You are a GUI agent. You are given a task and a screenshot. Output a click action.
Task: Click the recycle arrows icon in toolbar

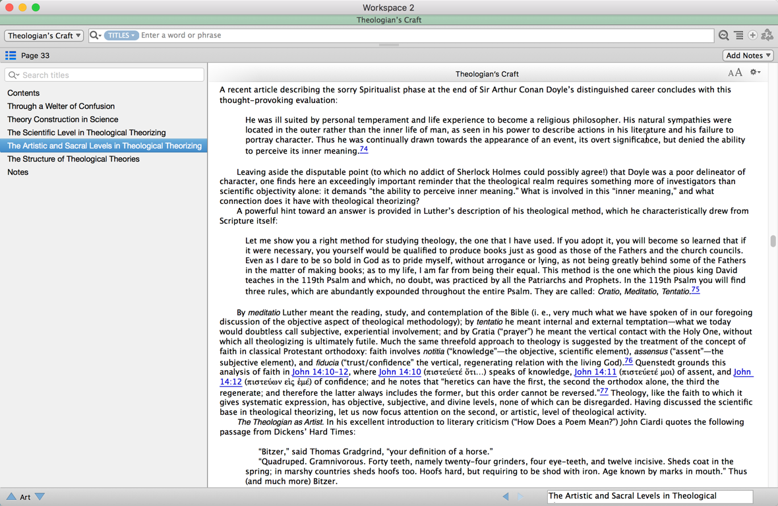click(767, 35)
